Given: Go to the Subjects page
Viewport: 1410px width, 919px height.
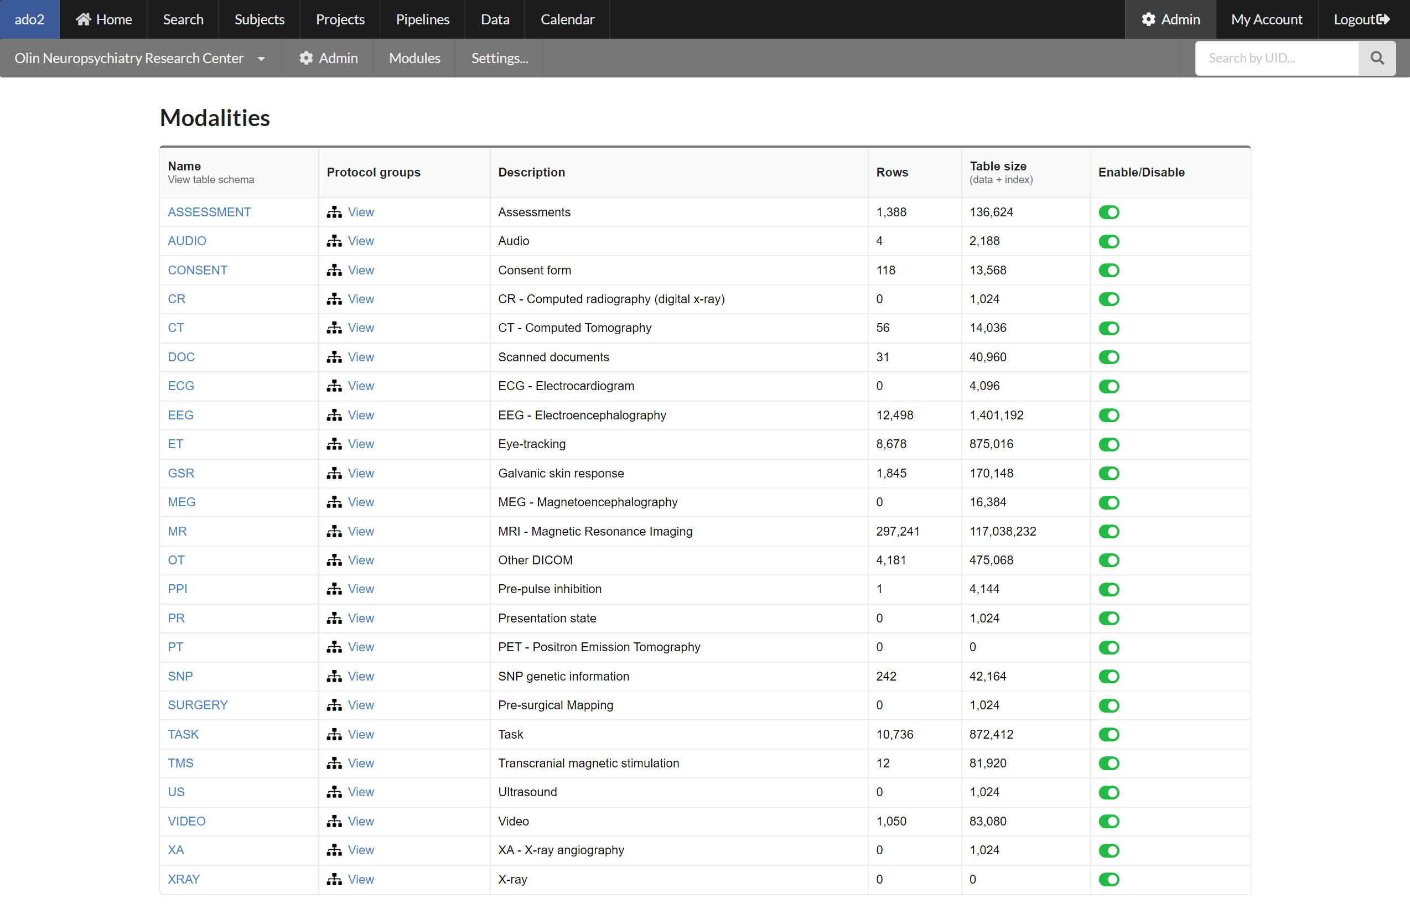Looking at the screenshot, I should [260, 19].
